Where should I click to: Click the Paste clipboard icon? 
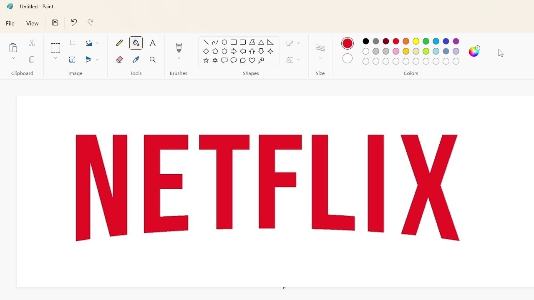pos(13,47)
